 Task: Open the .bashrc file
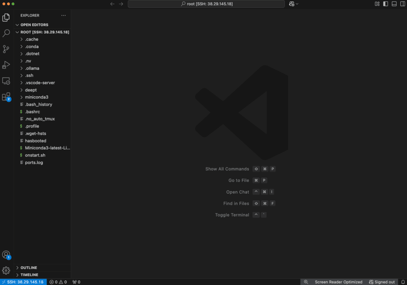click(x=42, y=112)
